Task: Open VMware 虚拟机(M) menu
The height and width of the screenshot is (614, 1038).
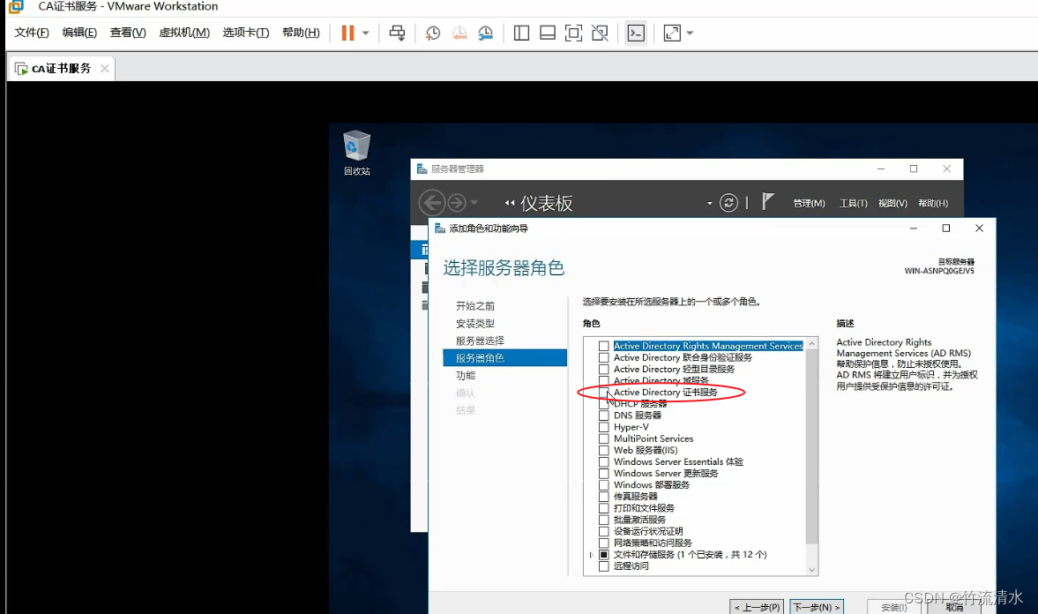Action: point(184,33)
